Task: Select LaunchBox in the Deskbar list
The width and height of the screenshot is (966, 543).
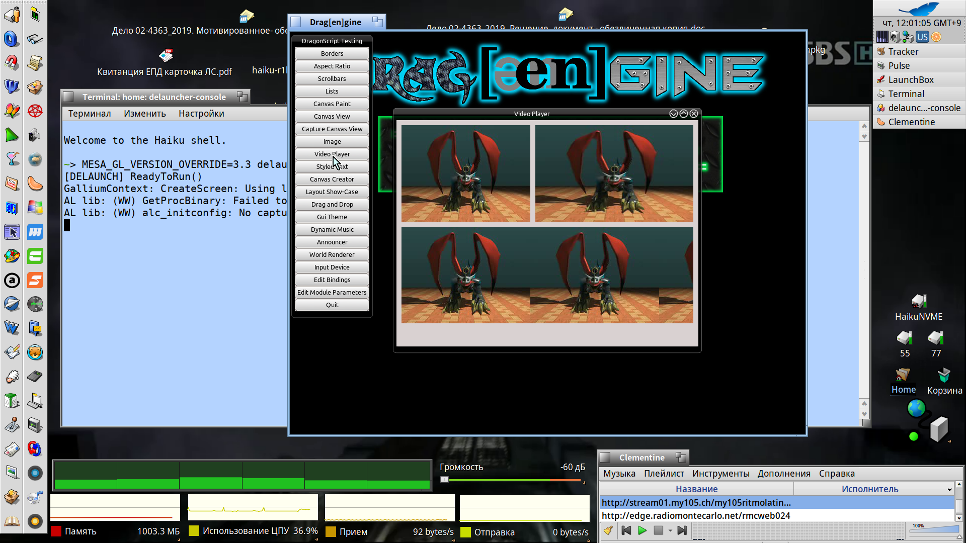Action: [919, 79]
